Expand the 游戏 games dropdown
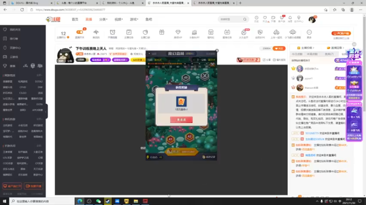The width and height of the screenshot is (366, 205). click(x=134, y=19)
